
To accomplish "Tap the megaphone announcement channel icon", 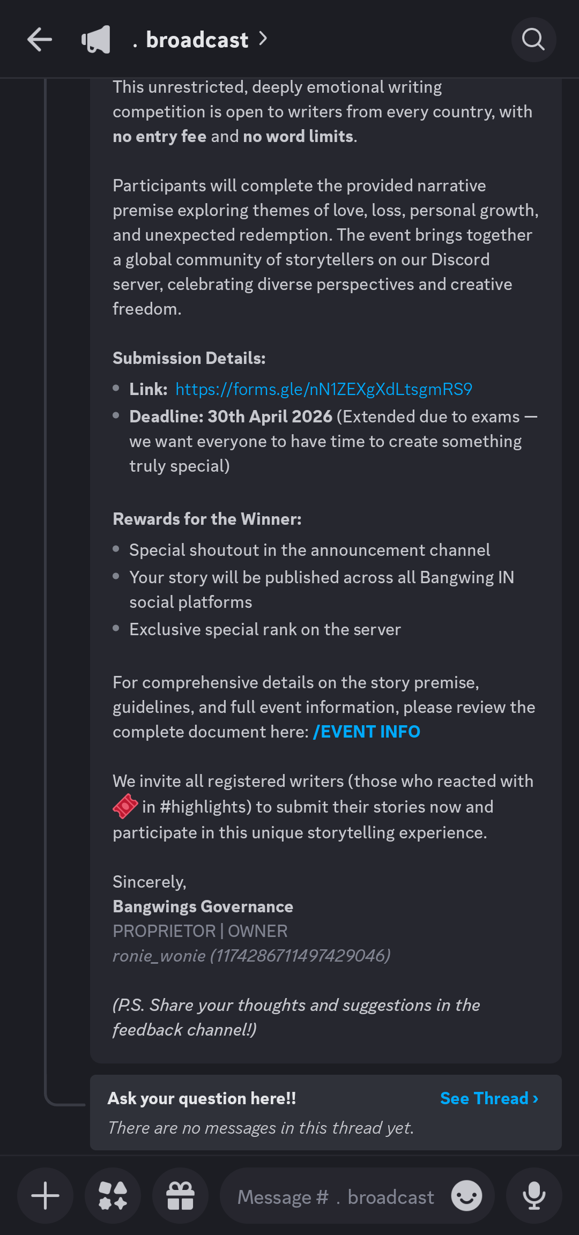I will (95, 39).
